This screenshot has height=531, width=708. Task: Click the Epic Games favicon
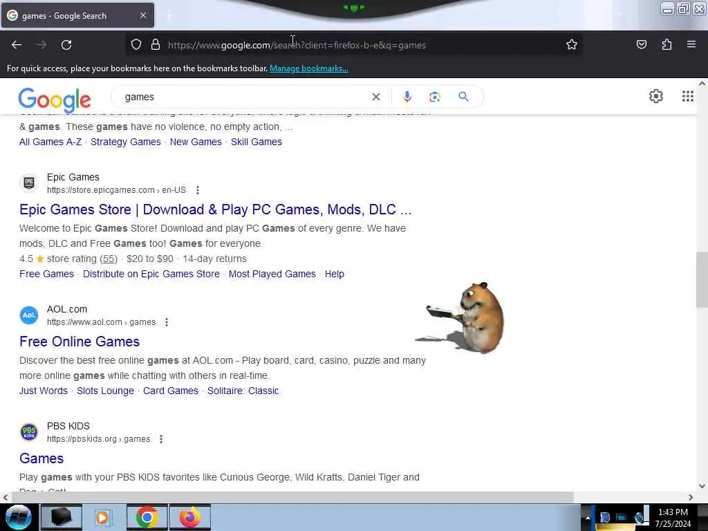point(29,183)
